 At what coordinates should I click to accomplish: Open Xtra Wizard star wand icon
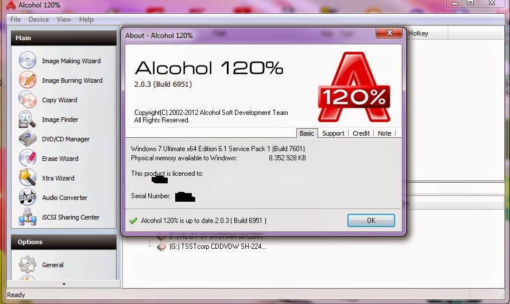coord(28,178)
